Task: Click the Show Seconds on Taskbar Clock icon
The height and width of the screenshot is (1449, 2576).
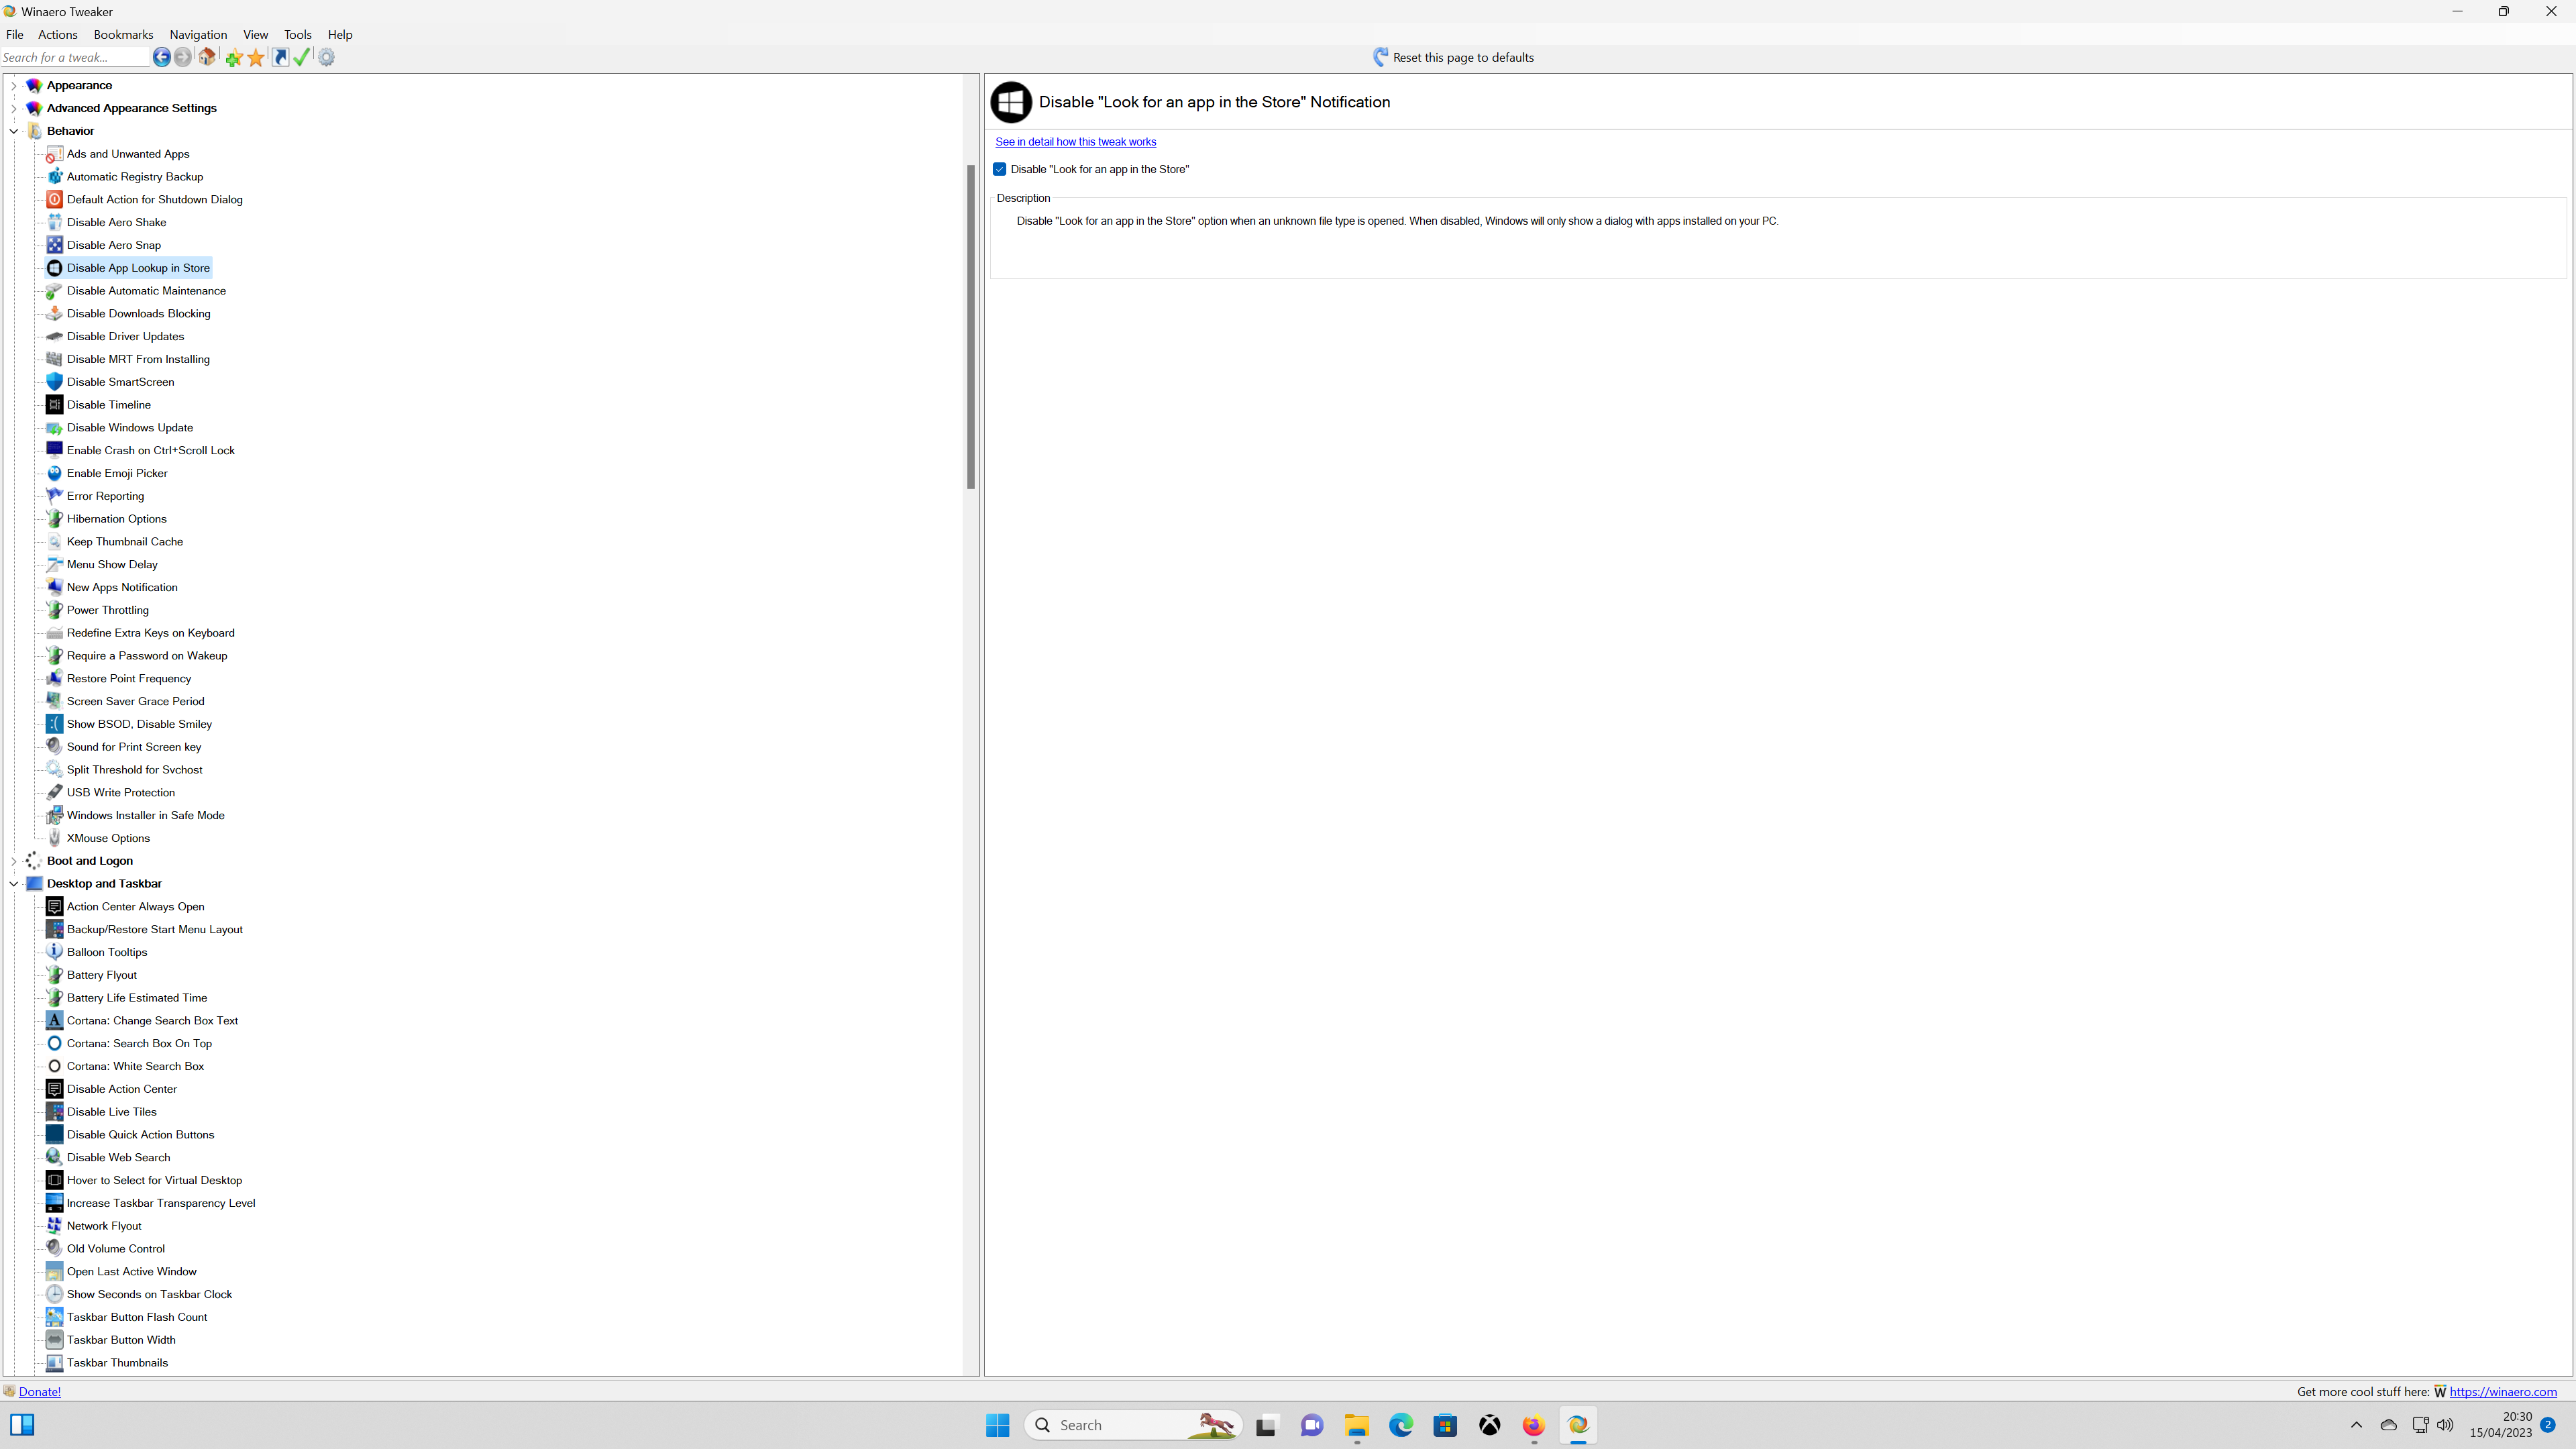Action: [55, 1294]
